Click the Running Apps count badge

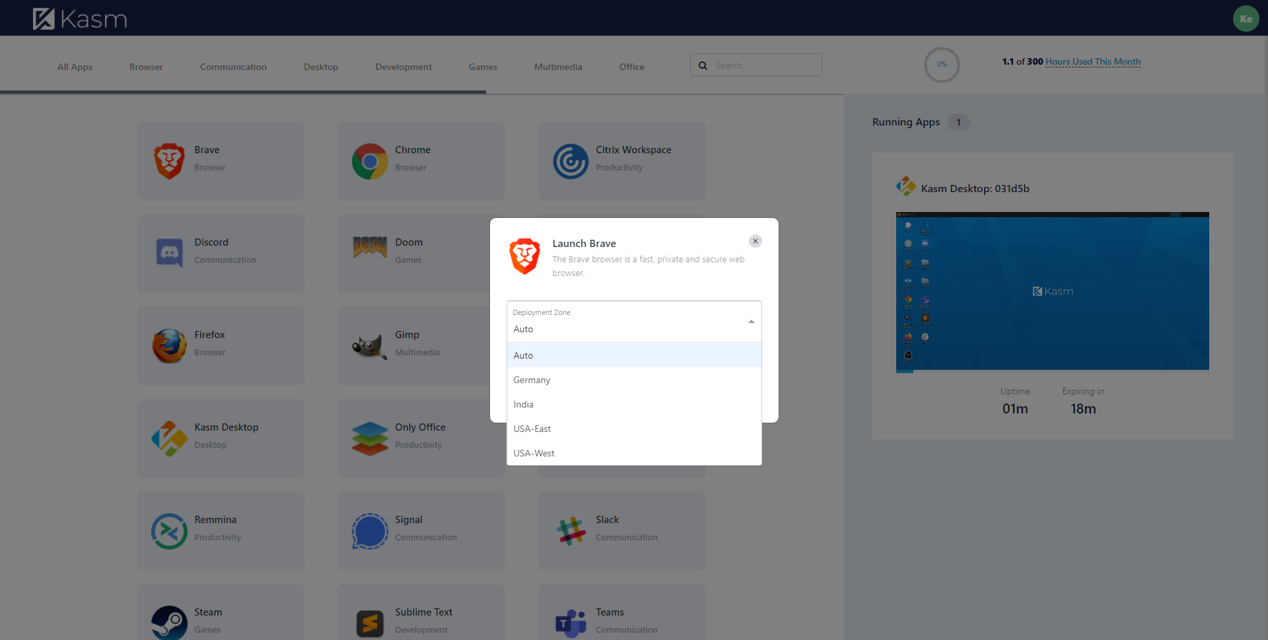(x=958, y=122)
